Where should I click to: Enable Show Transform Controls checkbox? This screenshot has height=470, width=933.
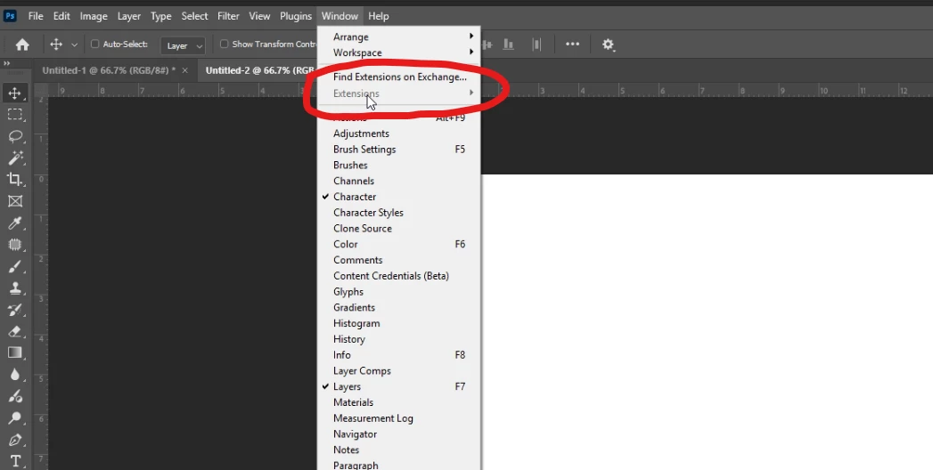225,44
